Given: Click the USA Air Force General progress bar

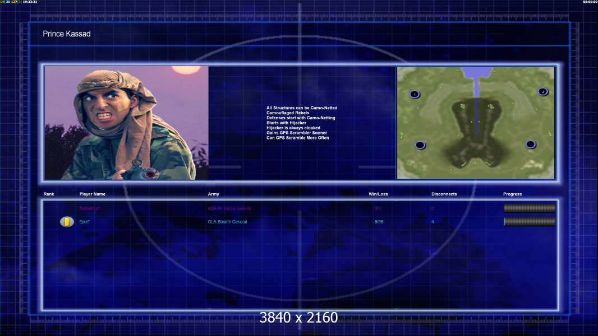Looking at the screenshot, I should pos(530,208).
